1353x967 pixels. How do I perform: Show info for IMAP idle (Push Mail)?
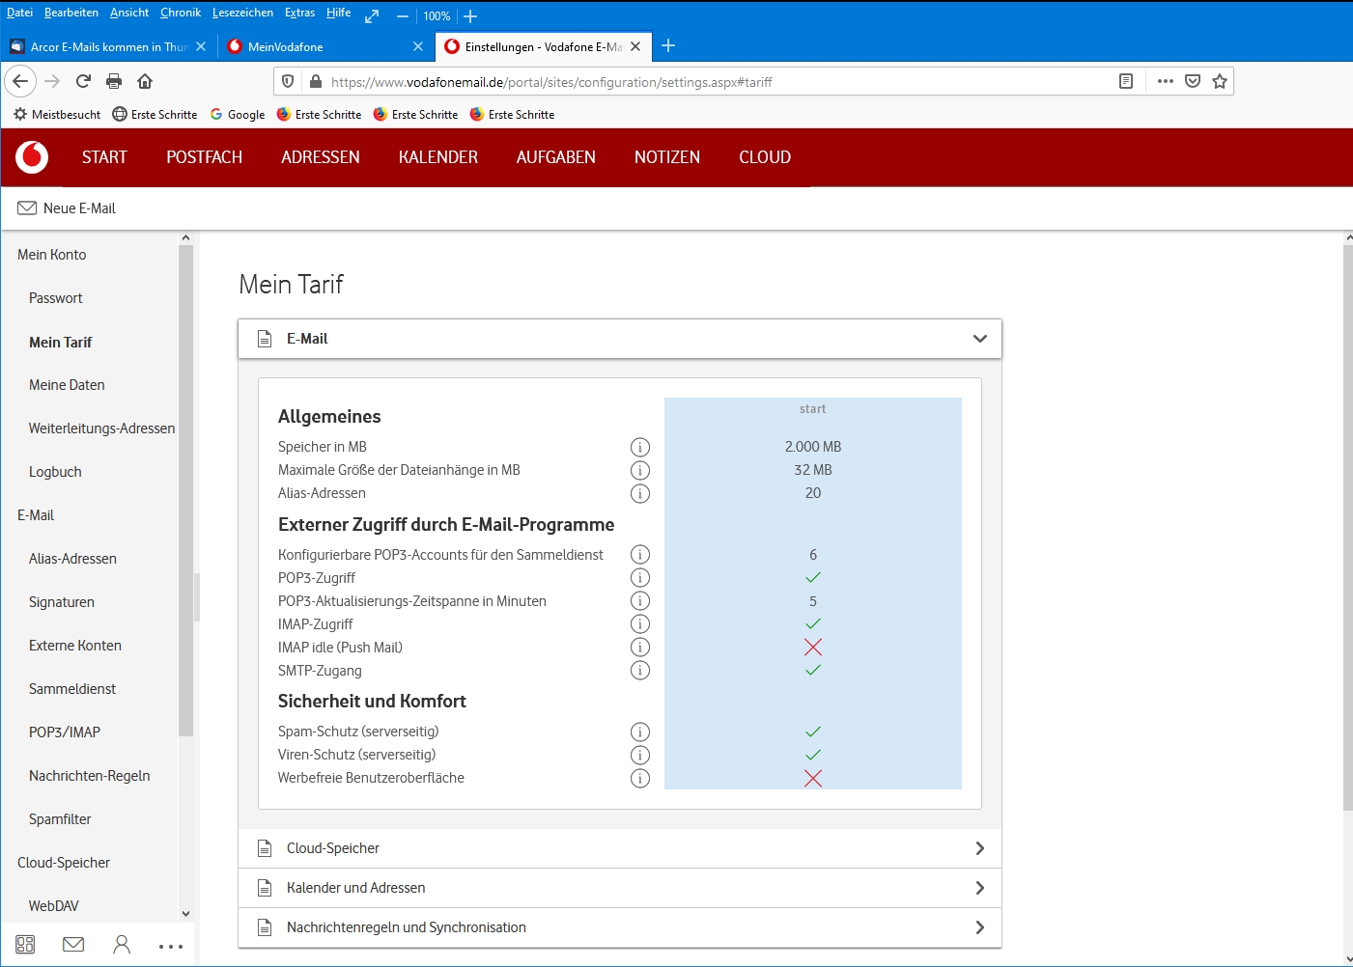tap(640, 647)
